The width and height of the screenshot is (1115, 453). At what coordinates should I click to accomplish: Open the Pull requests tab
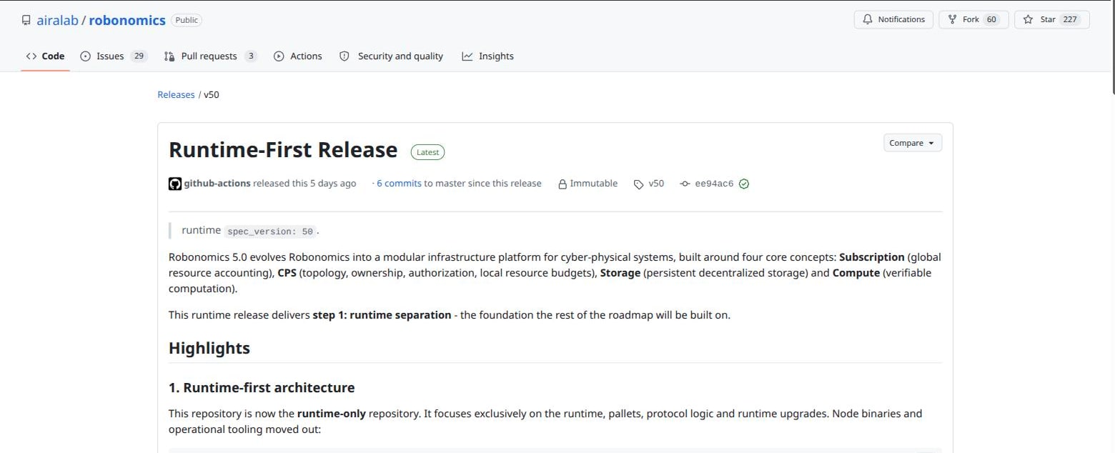210,56
